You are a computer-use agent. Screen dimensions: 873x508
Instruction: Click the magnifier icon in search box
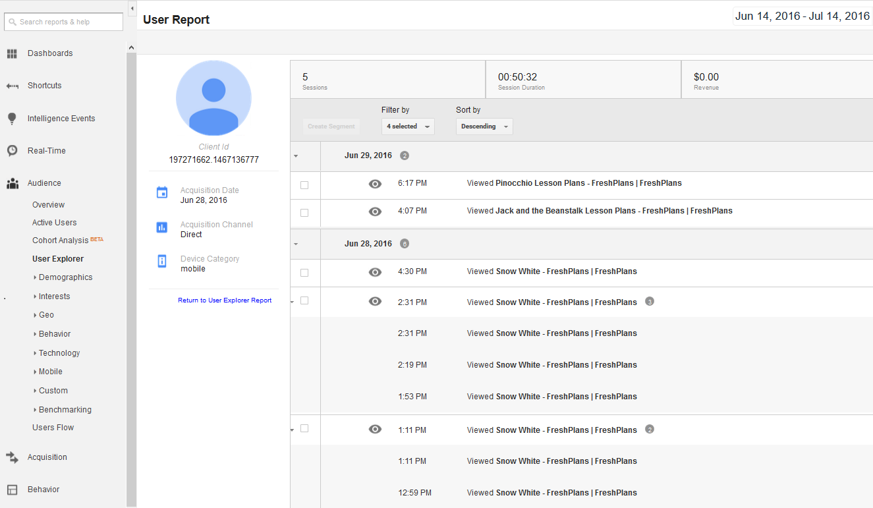pos(13,22)
